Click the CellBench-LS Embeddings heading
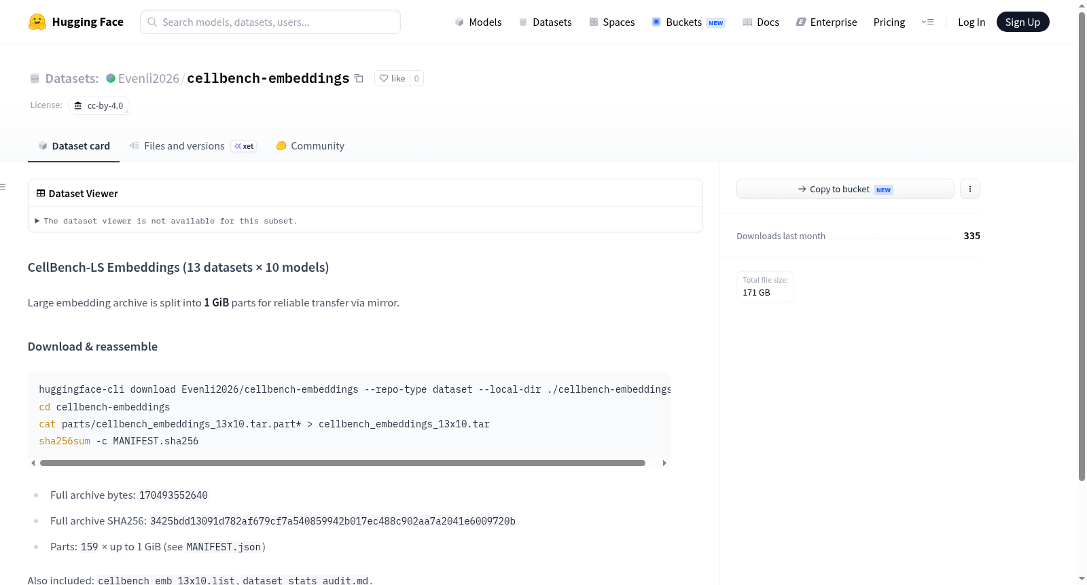The height and width of the screenshot is (585, 1087). (x=178, y=267)
